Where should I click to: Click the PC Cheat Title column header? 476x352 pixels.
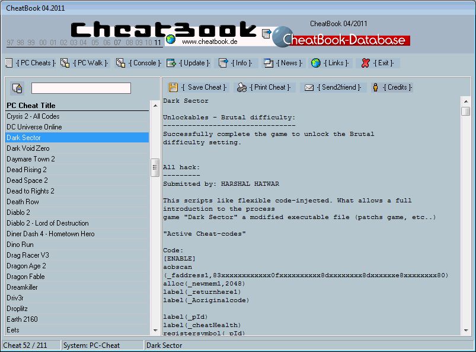[78, 106]
